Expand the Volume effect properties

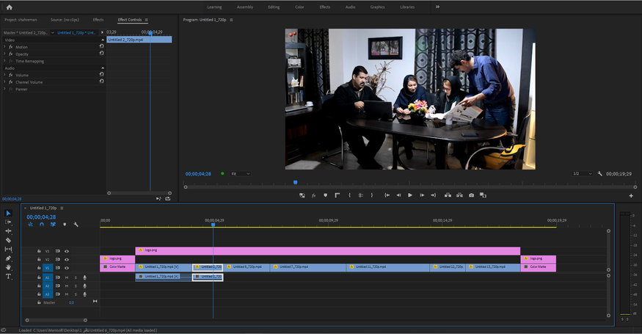[x=4, y=75]
